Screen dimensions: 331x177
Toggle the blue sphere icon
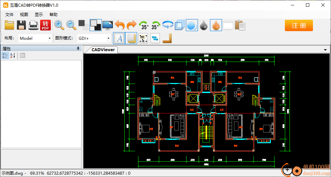click(192, 25)
